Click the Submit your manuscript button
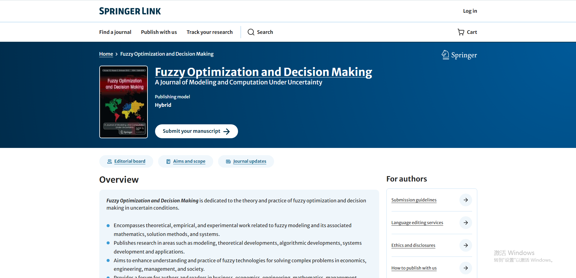Viewport: 576px width, 278px height. (196, 131)
